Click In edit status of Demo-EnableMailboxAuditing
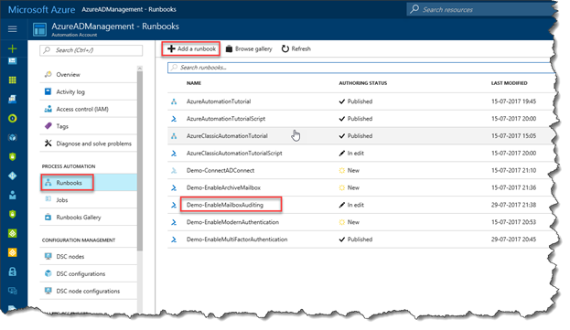Screen dimensions: 570x330 pos(351,205)
